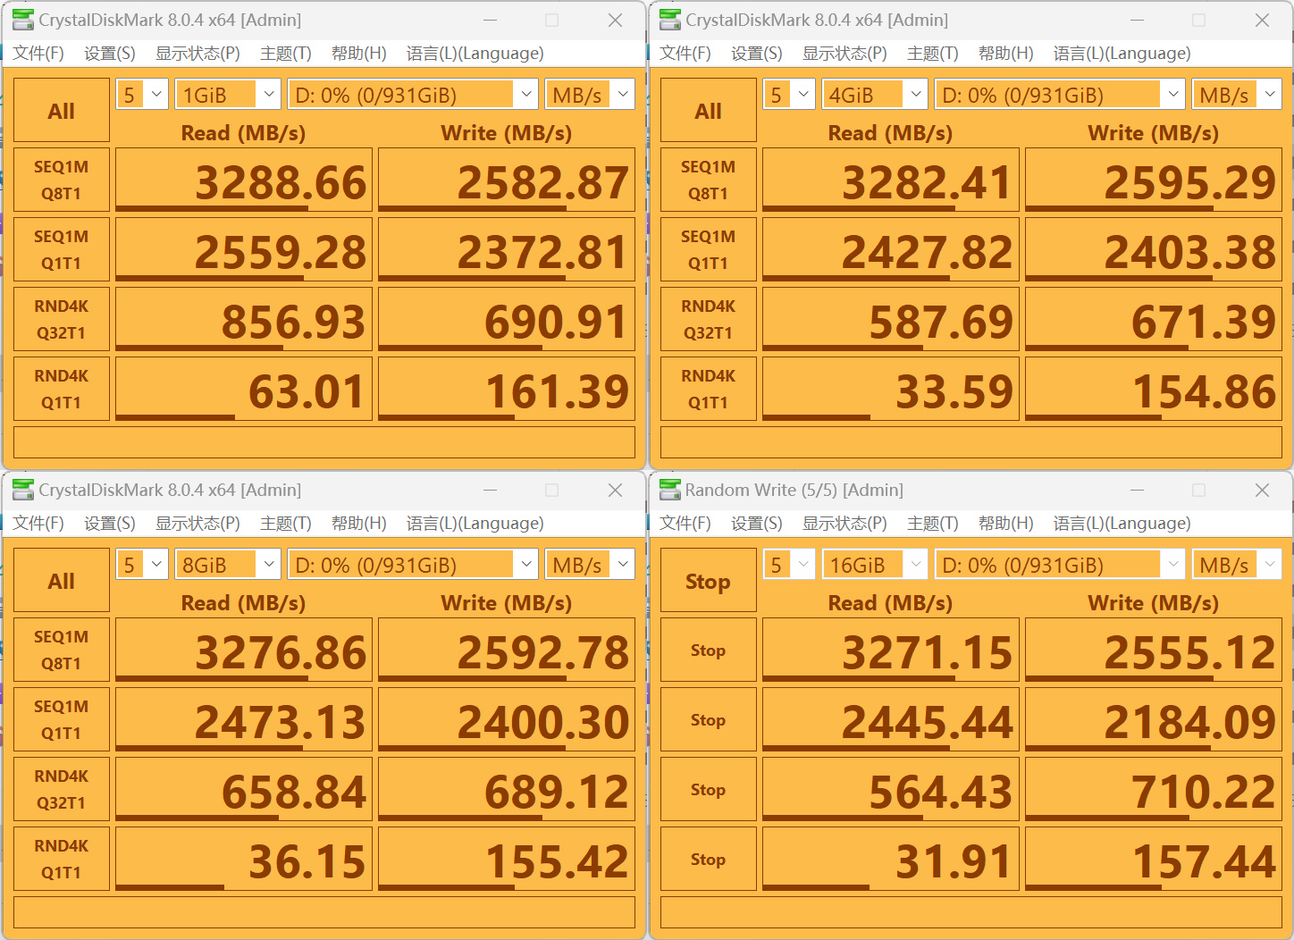Start the RND4K Q1T1 test in the 8GiB window

[x=61, y=859]
